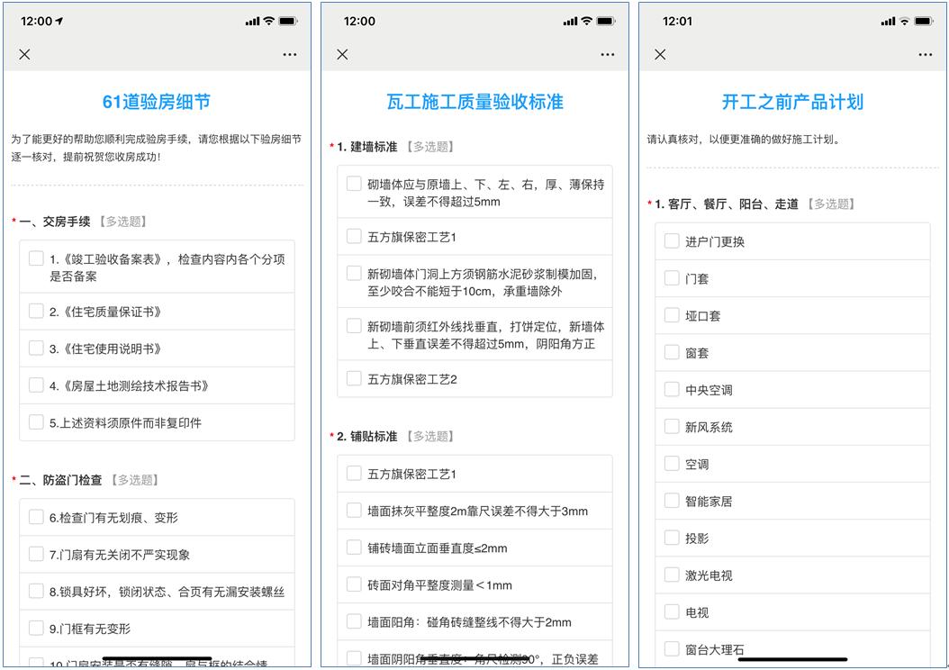Close the 61道验房细节 form

coord(24,54)
